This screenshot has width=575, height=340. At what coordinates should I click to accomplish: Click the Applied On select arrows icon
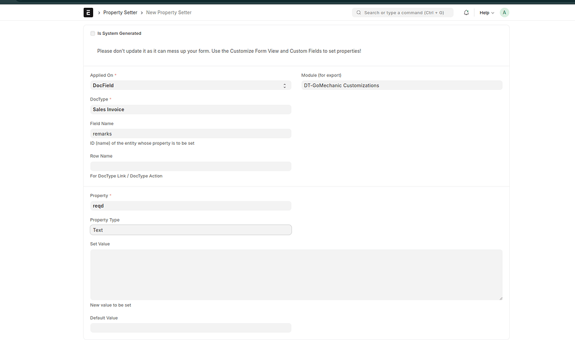tap(284, 85)
